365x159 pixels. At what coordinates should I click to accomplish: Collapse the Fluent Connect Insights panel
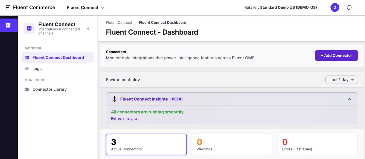350,99
